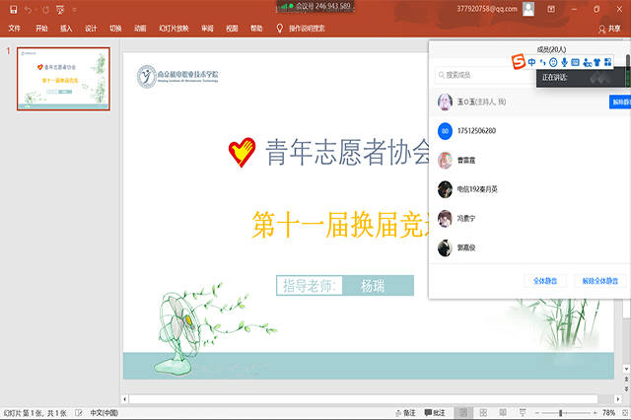Click 78% zoom level to open zoom dialog
The height and width of the screenshot is (420, 631).
(x=609, y=412)
